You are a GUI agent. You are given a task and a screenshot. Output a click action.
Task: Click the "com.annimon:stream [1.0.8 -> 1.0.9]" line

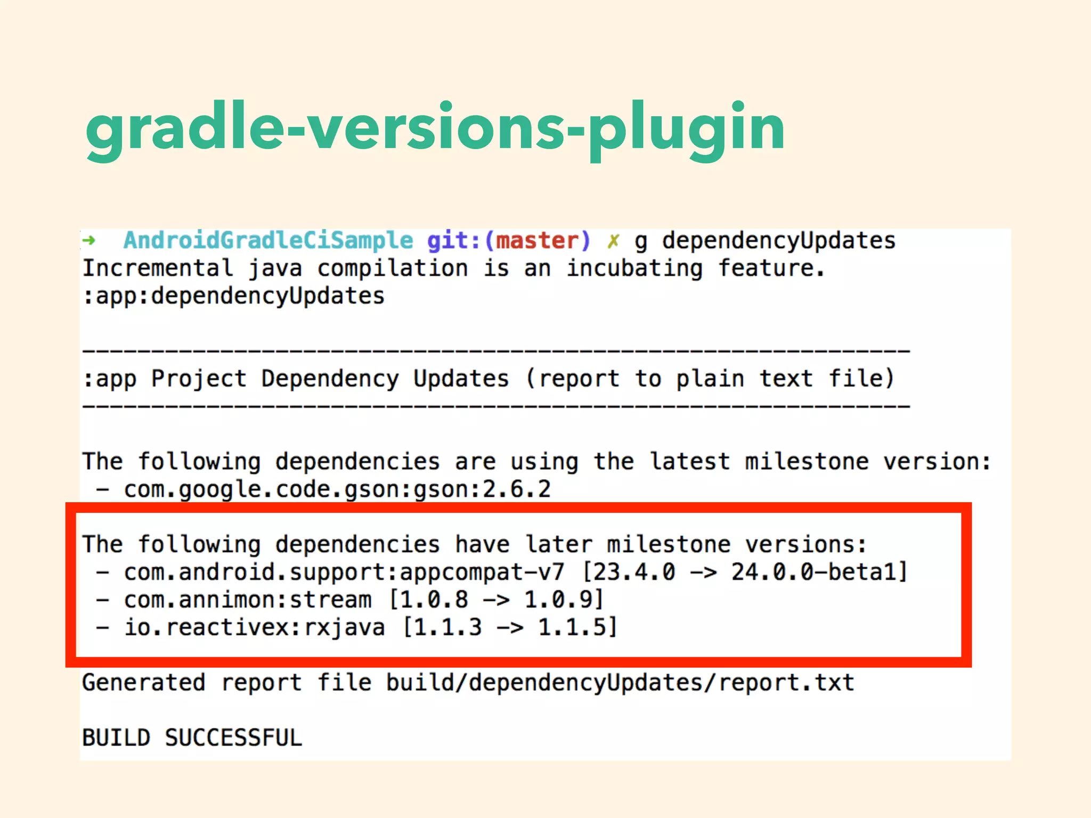pyautogui.click(x=350, y=600)
